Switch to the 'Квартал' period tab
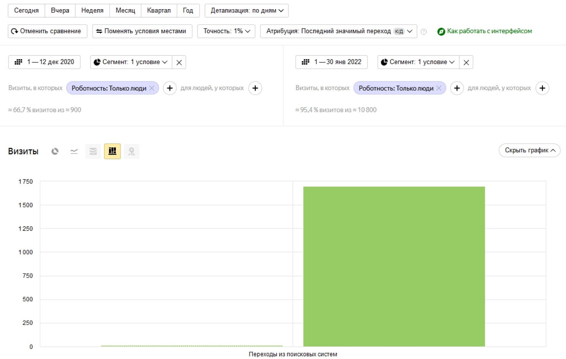 (x=159, y=11)
